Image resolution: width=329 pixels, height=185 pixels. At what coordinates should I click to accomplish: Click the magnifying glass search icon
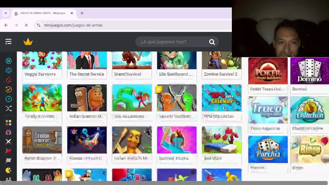(x=212, y=42)
